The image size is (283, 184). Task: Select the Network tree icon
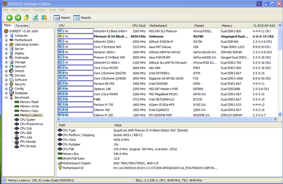(x=11, y=66)
